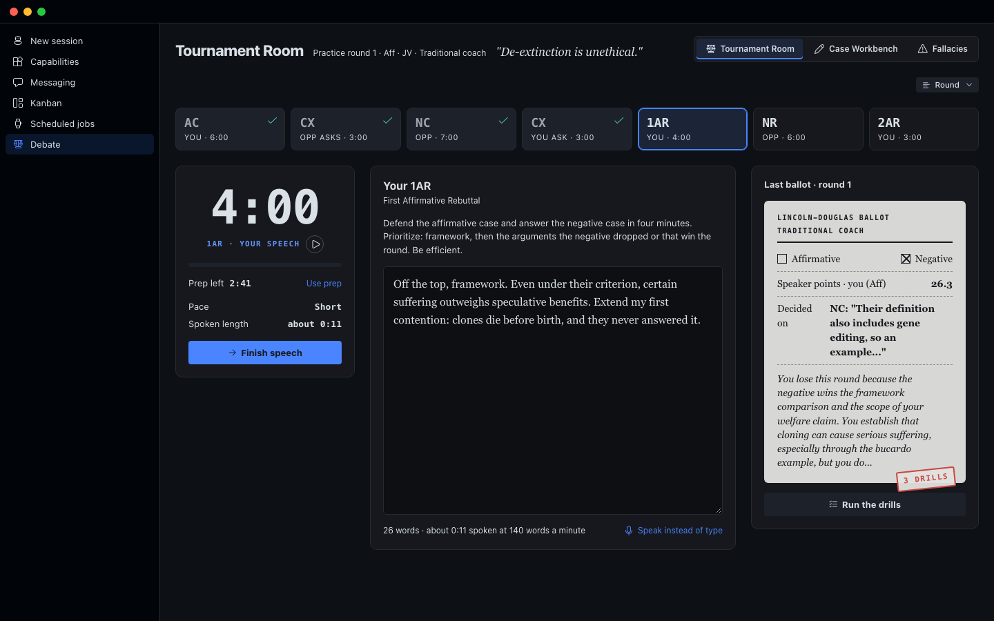Click the scales icon on Tournament Room tab
Image resolution: width=994 pixels, height=621 pixels.
[711, 49]
